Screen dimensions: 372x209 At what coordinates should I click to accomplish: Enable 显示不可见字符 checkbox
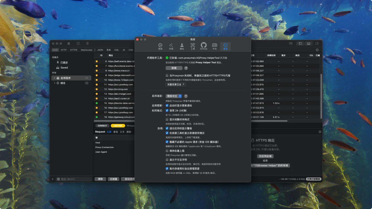pos(167,160)
